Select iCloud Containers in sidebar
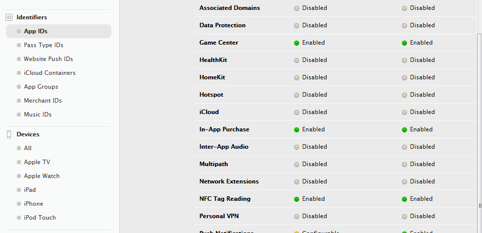 pos(50,73)
